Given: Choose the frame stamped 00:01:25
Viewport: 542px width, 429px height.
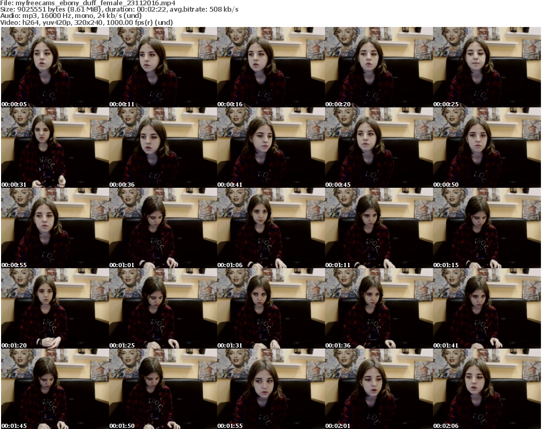Looking at the screenshot, I should [x=163, y=308].
